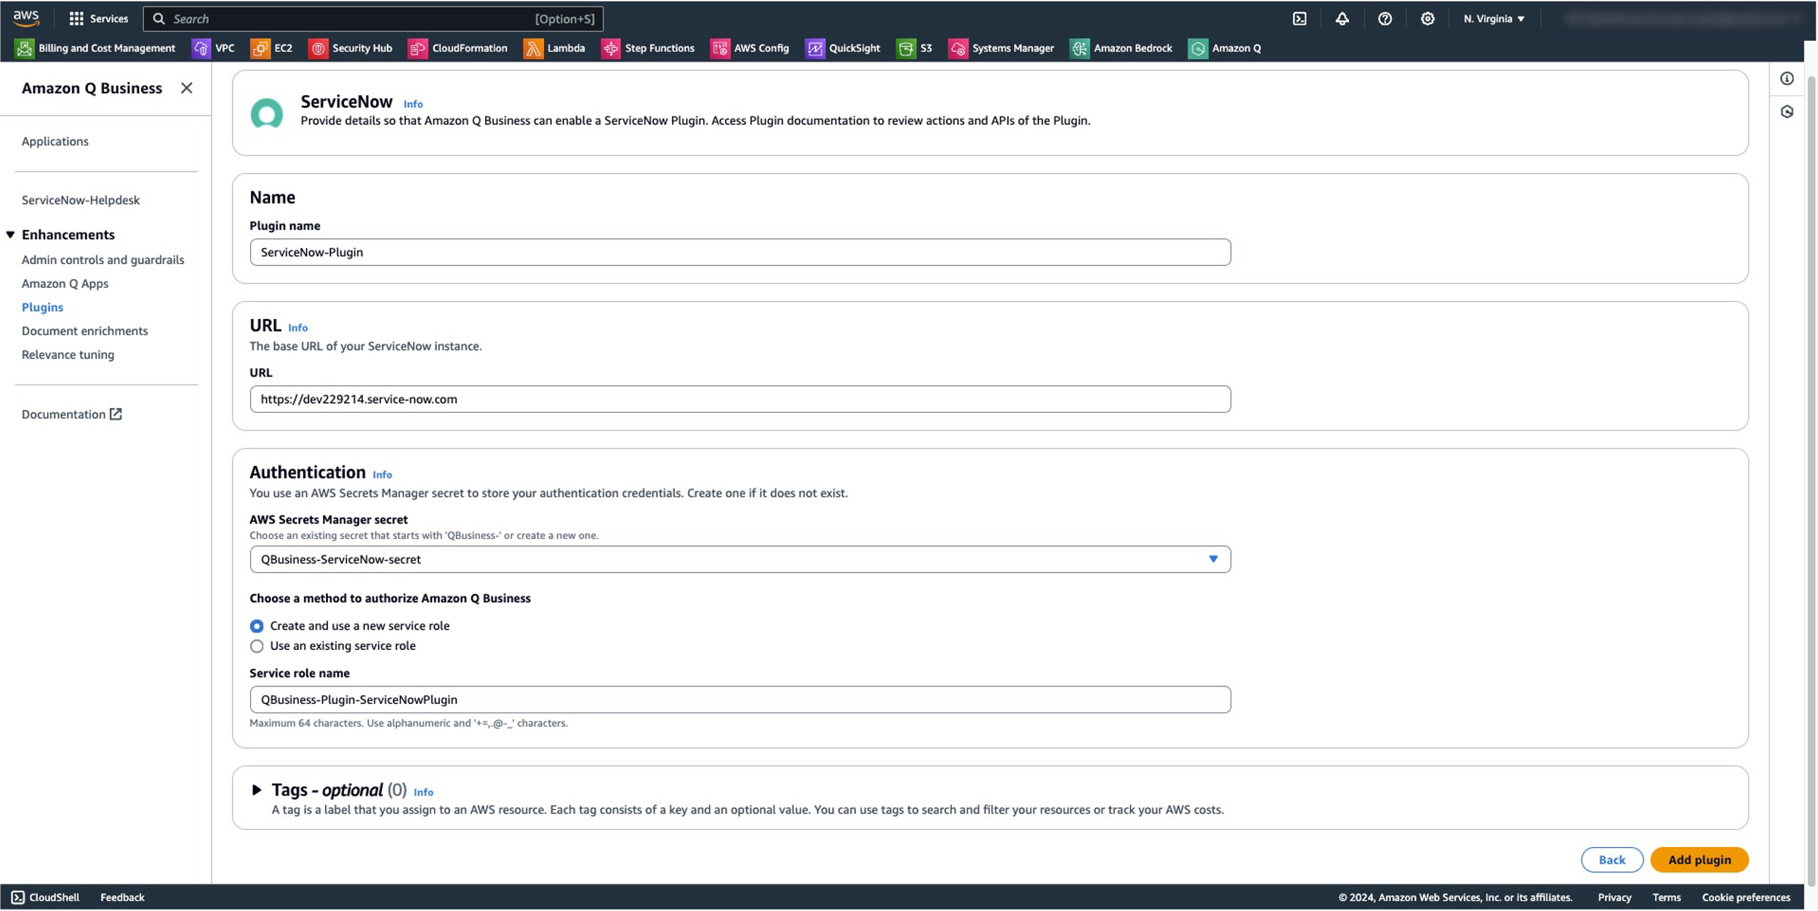
Task: Open the help question mark icon
Action: pyautogui.click(x=1385, y=19)
